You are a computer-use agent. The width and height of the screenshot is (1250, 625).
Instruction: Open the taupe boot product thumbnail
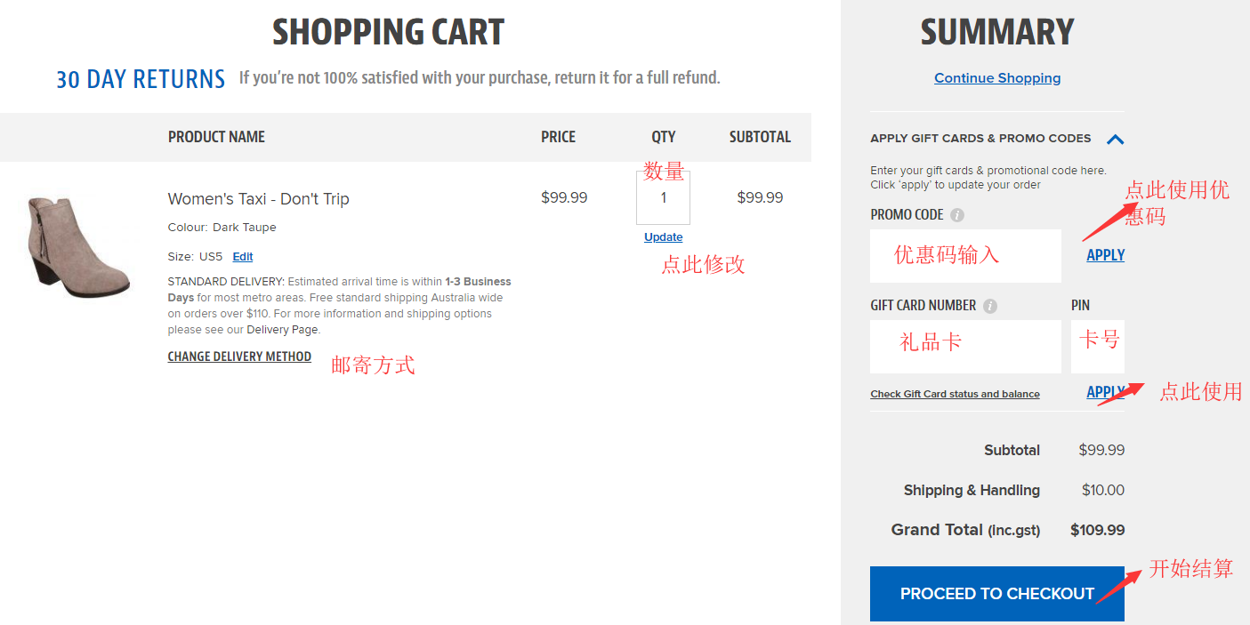click(x=77, y=246)
